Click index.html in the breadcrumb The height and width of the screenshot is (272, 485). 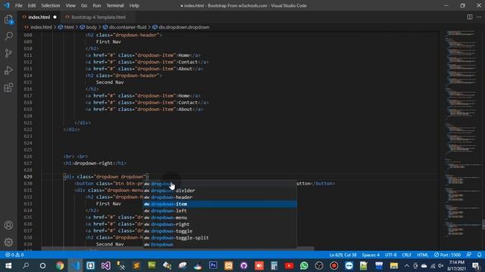(41, 27)
